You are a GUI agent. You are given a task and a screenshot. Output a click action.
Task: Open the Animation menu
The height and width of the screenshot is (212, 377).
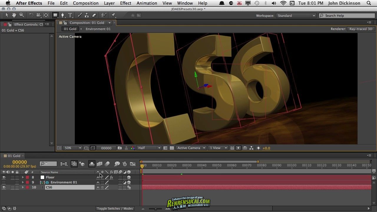click(x=147, y=3)
